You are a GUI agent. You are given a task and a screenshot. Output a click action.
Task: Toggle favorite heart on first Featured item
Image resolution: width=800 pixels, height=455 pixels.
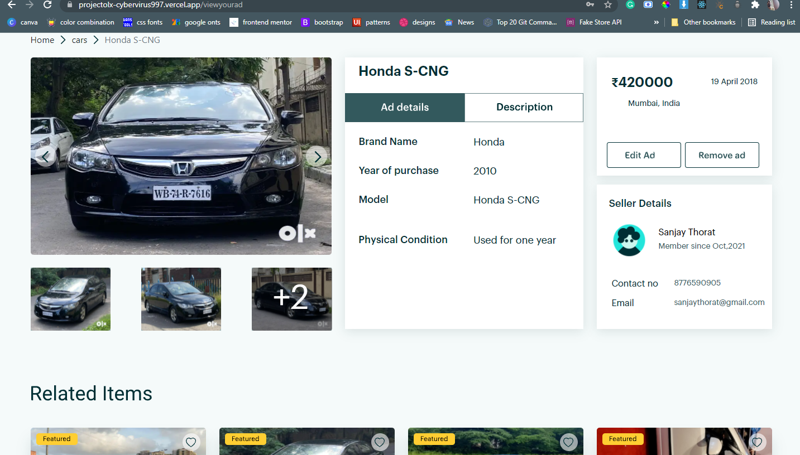point(191,442)
